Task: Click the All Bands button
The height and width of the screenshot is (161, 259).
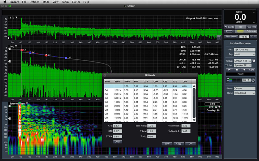Action: [229, 27]
